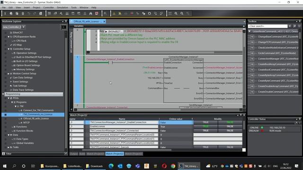
Task: Open Global Variables in the tree
Action: [25, 143]
